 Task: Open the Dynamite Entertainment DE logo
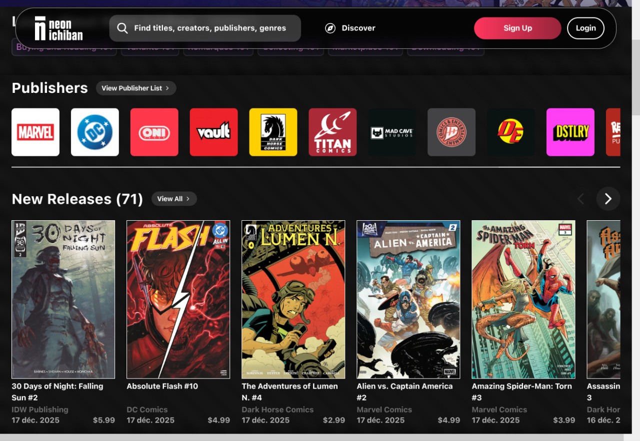click(511, 132)
